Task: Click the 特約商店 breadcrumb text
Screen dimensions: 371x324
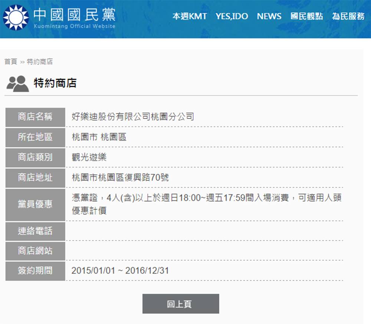Action: (40, 62)
